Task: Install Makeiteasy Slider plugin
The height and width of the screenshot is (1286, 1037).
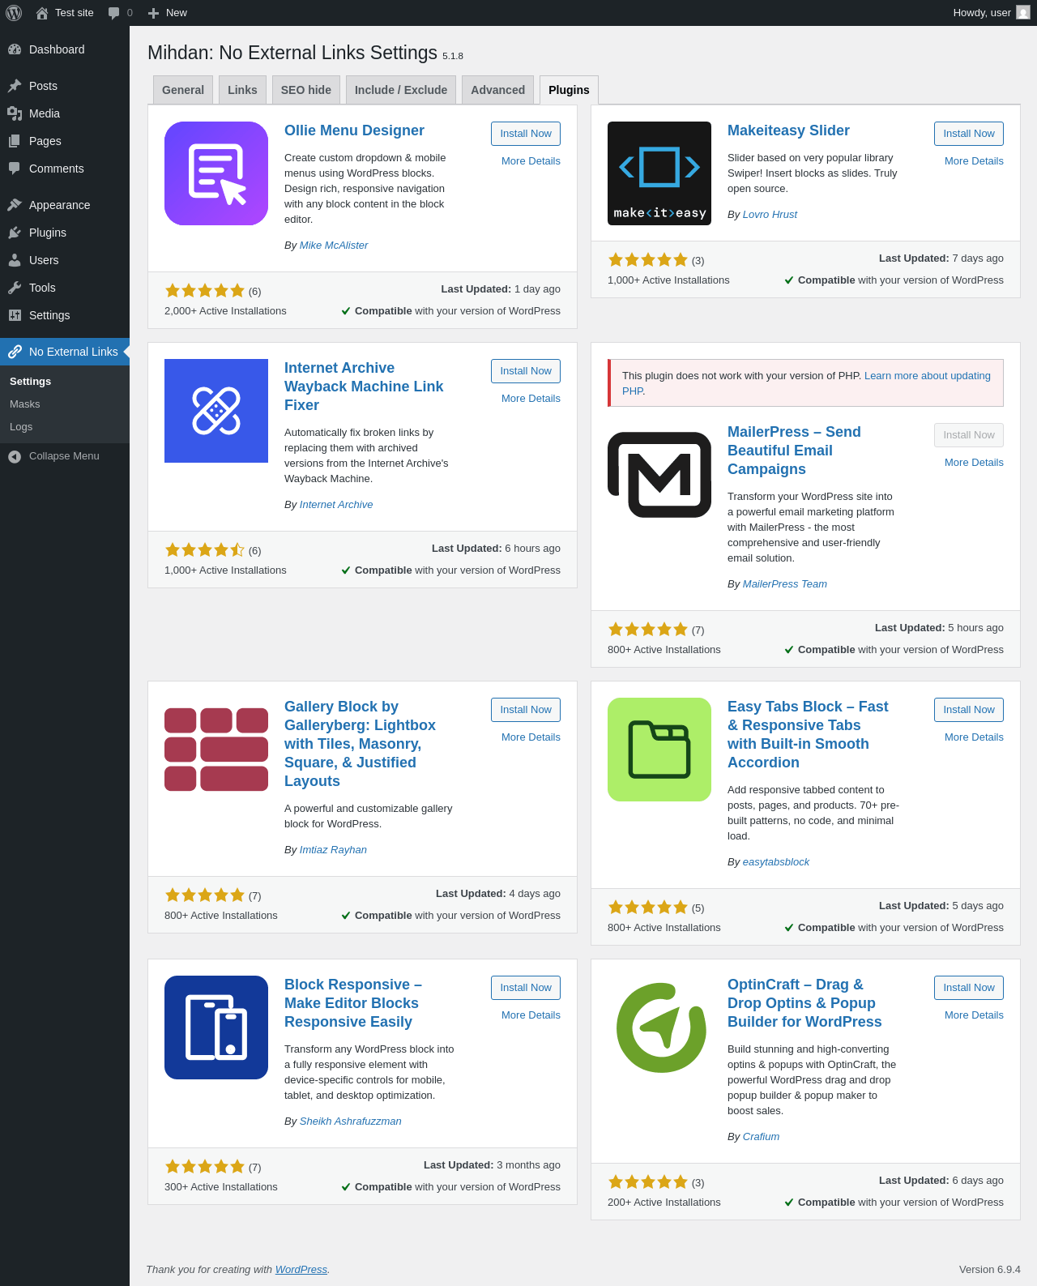Action: (x=969, y=134)
